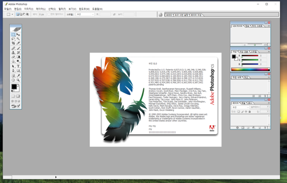The height and width of the screenshot is (183, 287).
Task: Click the Feather input field
Action: point(42,14)
